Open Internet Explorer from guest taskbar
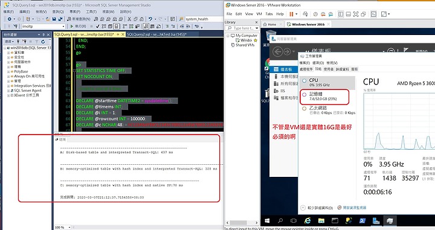This screenshot has height=230, width=435. click(308, 221)
